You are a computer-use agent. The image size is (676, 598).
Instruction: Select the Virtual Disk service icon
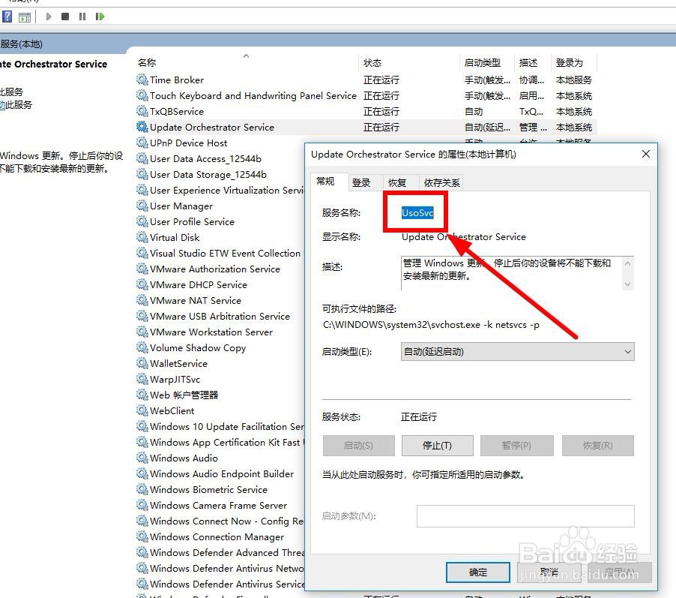pos(142,237)
